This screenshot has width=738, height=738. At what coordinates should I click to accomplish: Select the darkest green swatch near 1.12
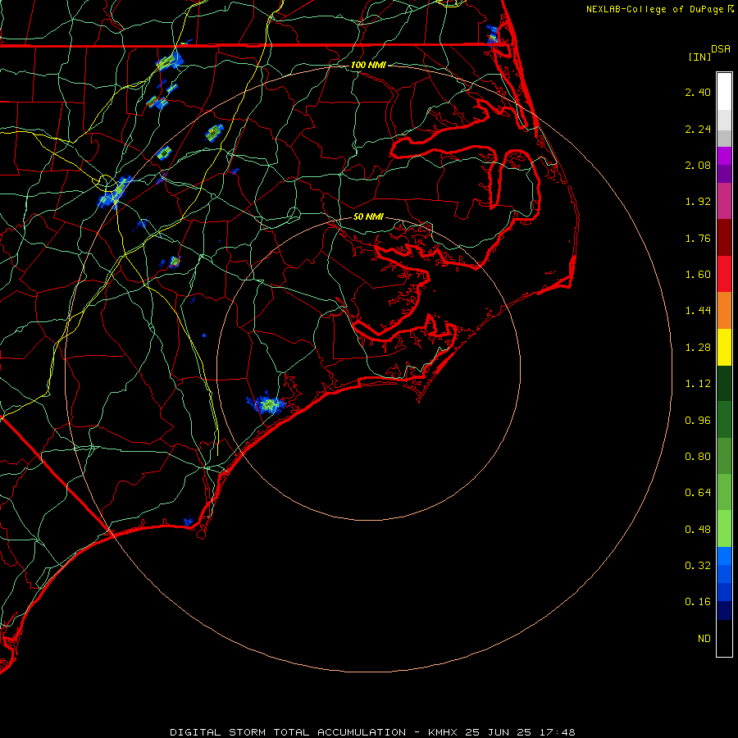[724, 384]
